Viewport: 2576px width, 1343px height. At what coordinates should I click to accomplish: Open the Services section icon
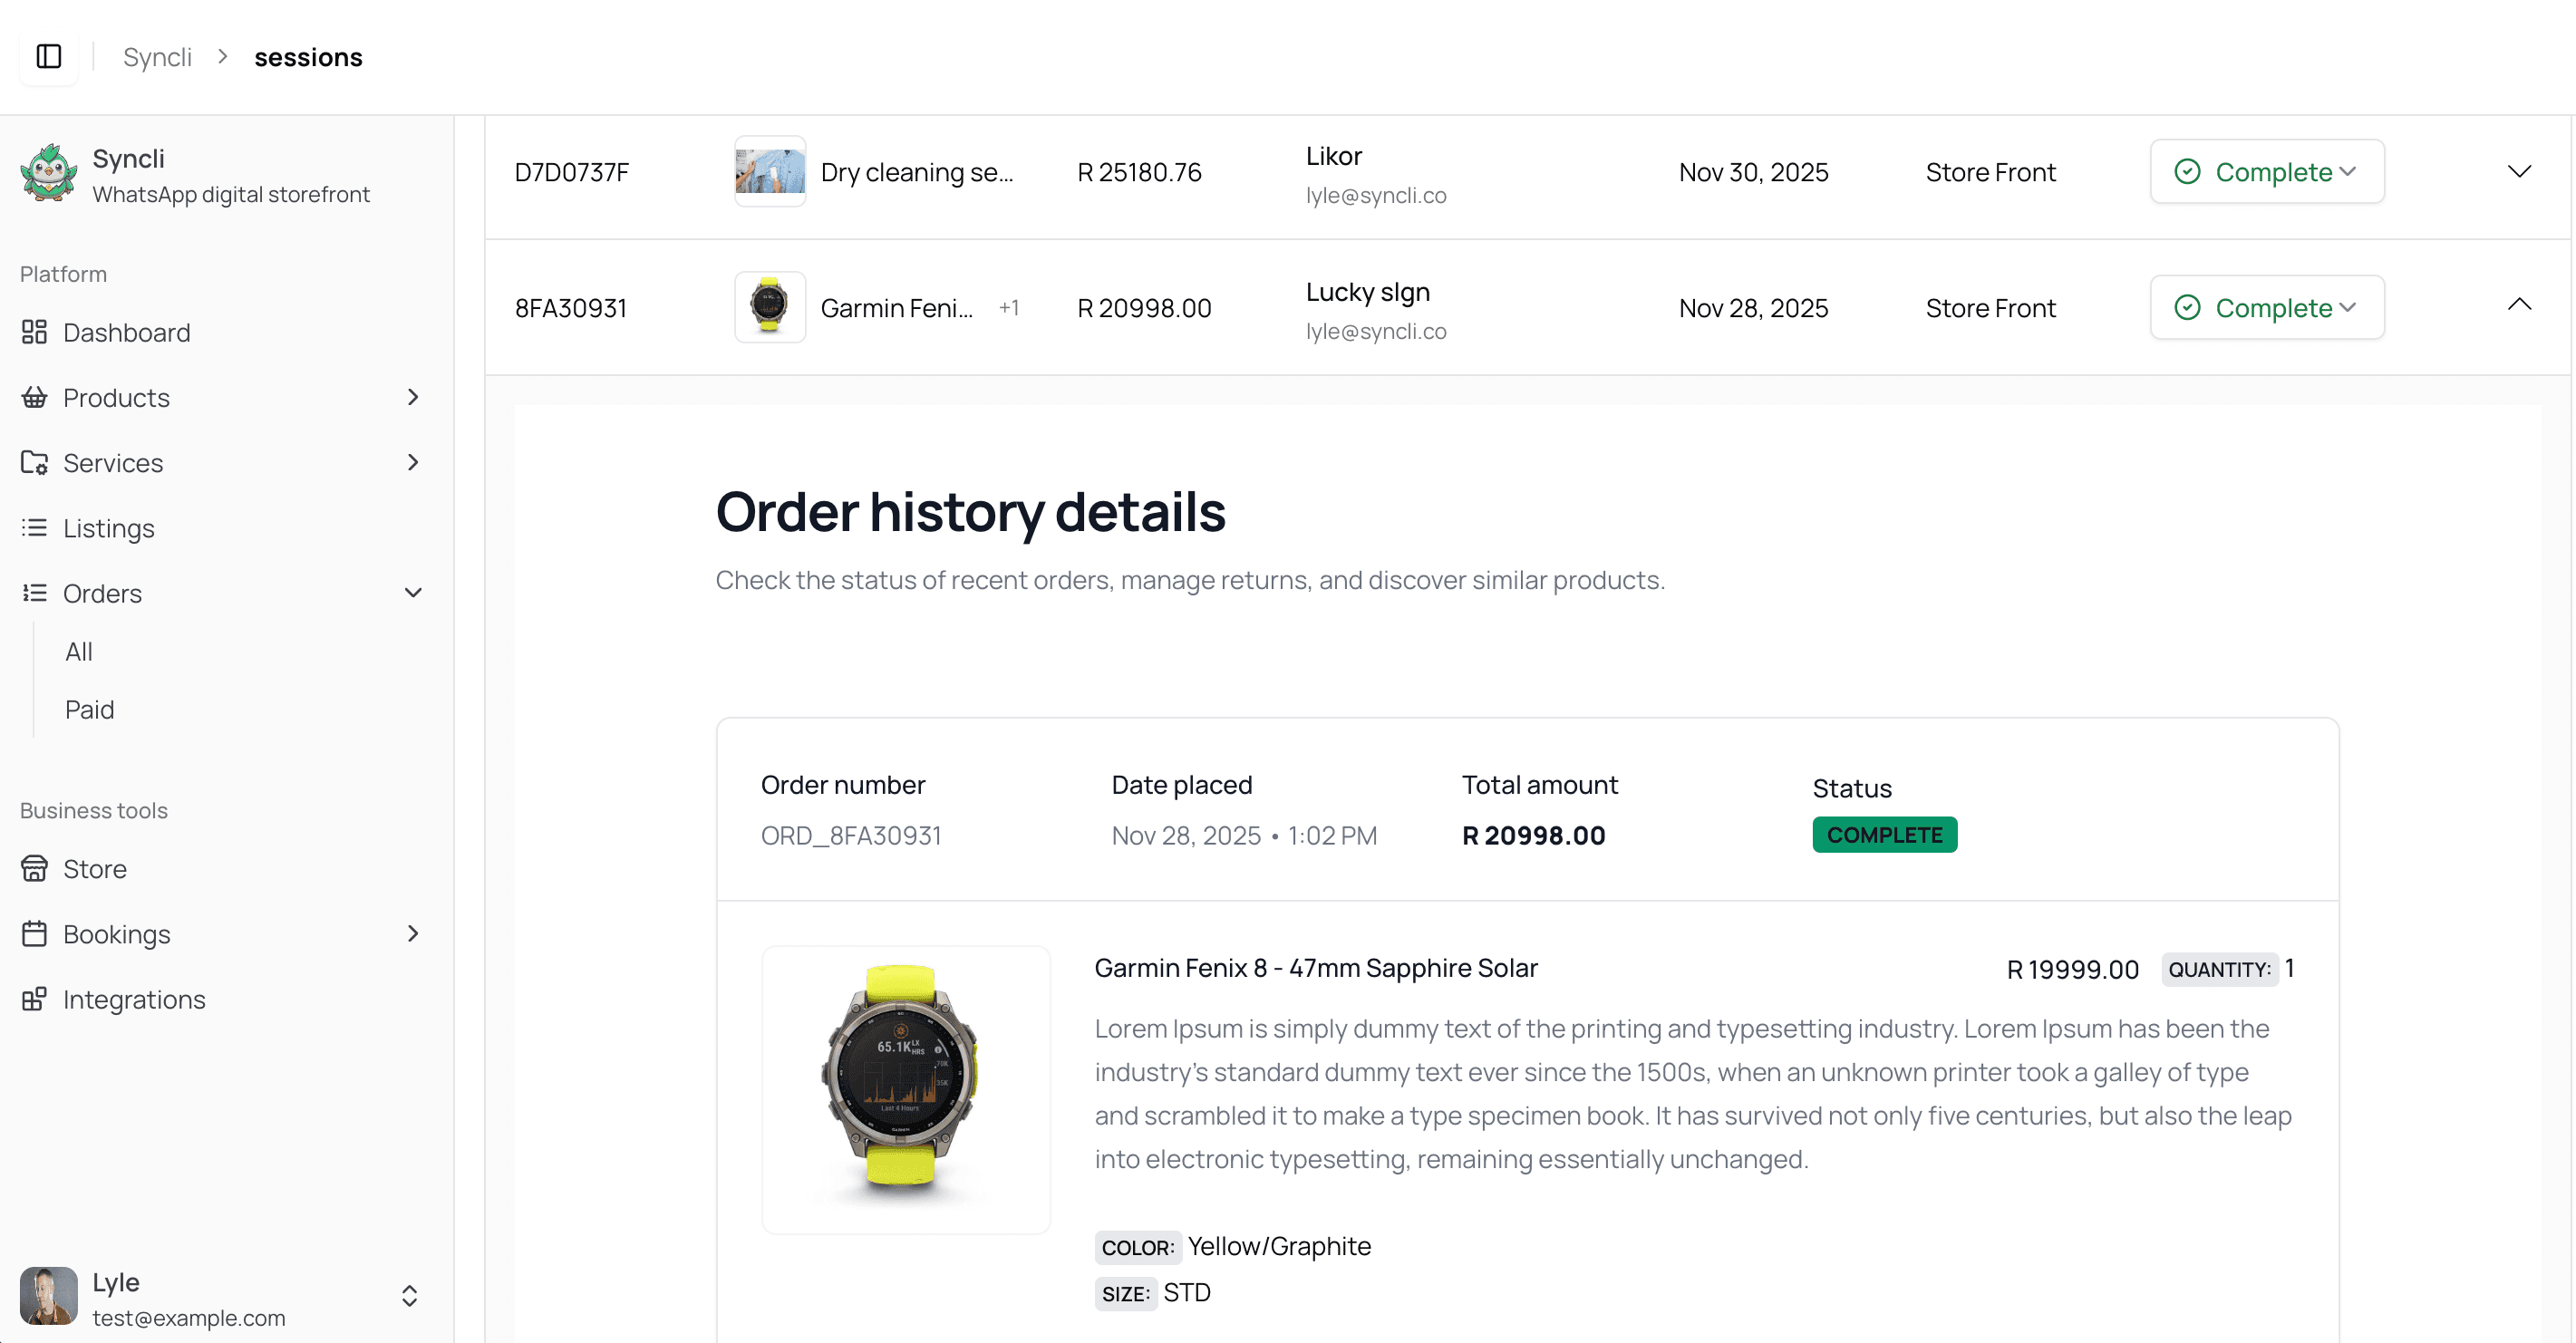click(34, 462)
